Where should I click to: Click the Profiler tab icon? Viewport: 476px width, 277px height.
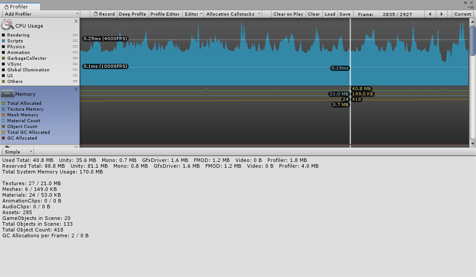click(x=6, y=7)
